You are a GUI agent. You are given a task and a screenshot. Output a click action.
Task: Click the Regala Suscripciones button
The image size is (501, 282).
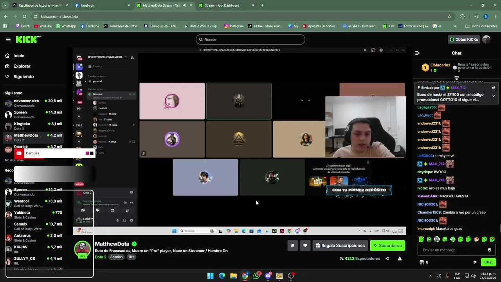pyautogui.click(x=340, y=246)
